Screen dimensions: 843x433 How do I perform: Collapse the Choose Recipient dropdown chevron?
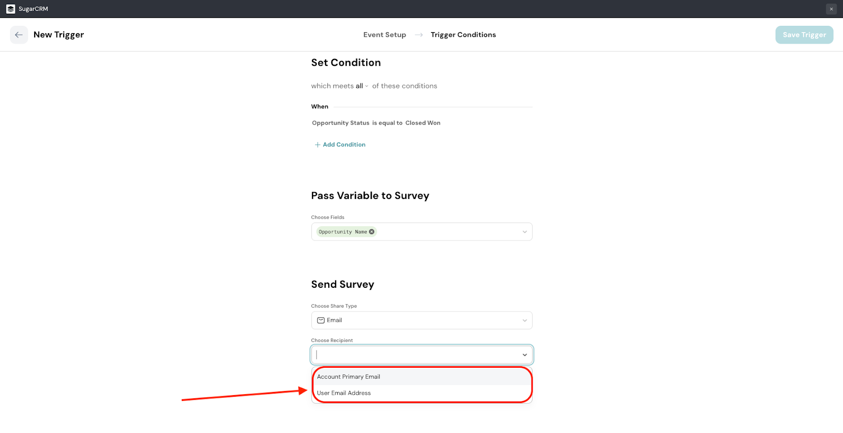coord(524,355)
